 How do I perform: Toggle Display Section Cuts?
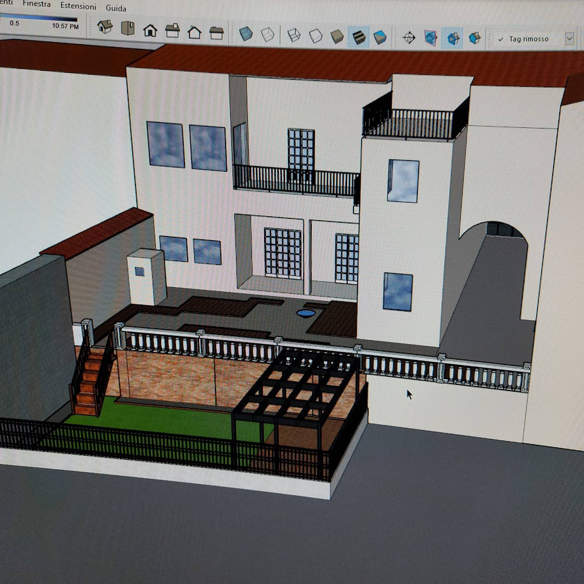(x=453, y=39)
